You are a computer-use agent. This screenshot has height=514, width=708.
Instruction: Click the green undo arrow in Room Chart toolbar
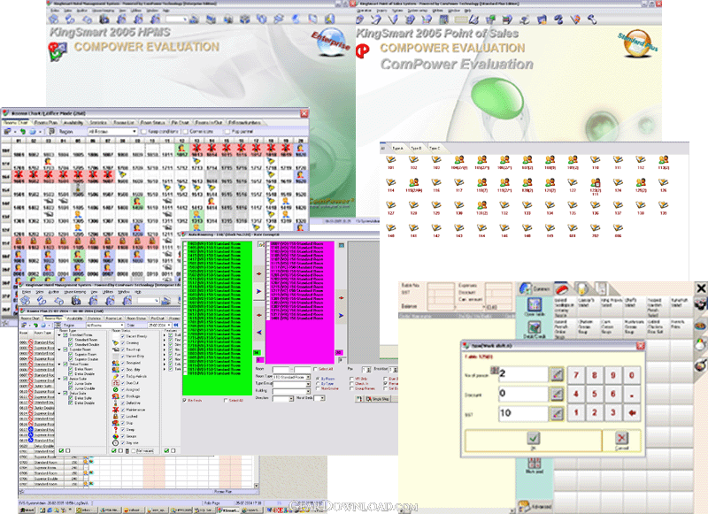click(x=23, y=131)
